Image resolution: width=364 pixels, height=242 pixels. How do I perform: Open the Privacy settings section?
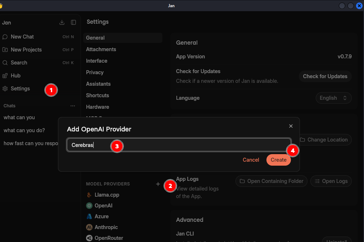pyautogui.click(x=122, y=72)
